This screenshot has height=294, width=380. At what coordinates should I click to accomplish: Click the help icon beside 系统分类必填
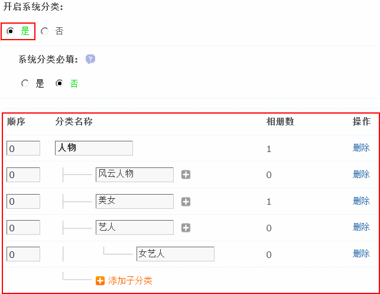(90, 59)
